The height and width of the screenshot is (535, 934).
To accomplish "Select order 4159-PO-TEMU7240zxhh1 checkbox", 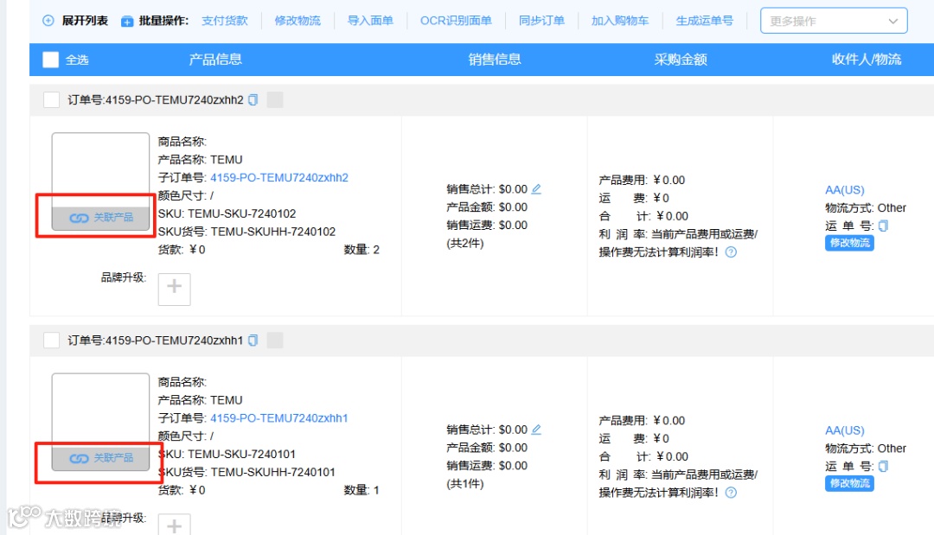I will pos(51,341).
